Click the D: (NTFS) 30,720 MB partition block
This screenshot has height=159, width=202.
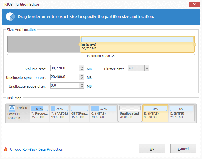click(x=137, y=44)
